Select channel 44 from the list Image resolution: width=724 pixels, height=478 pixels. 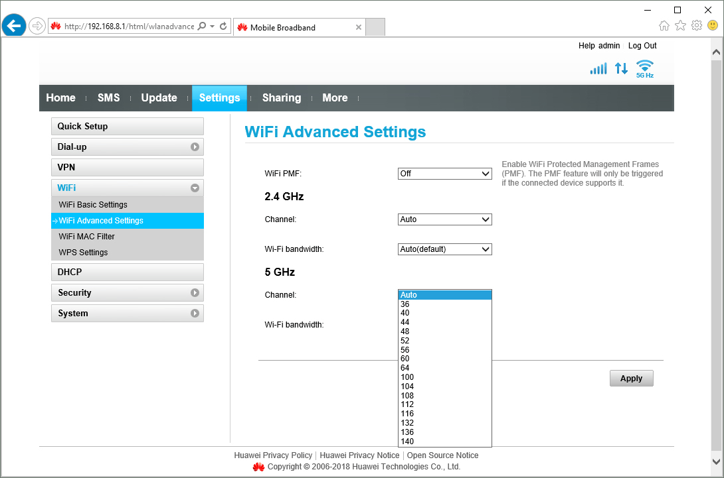point(405,322)
